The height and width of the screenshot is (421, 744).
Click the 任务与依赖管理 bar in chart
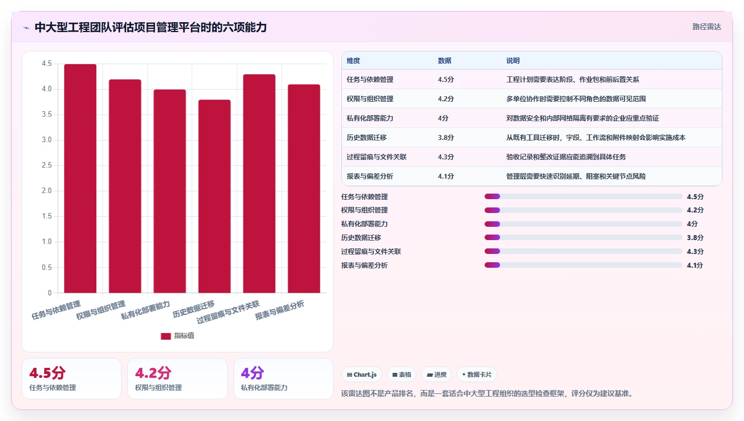(80, 178)
